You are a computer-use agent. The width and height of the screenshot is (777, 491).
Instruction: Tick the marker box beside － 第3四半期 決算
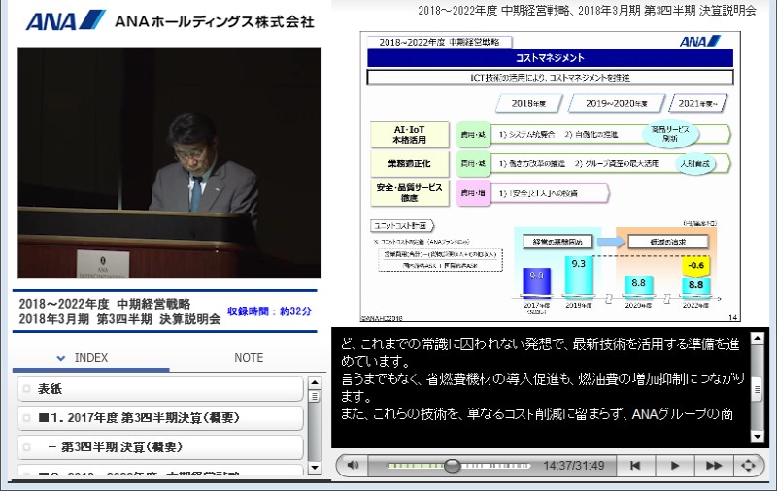[27, 447]
